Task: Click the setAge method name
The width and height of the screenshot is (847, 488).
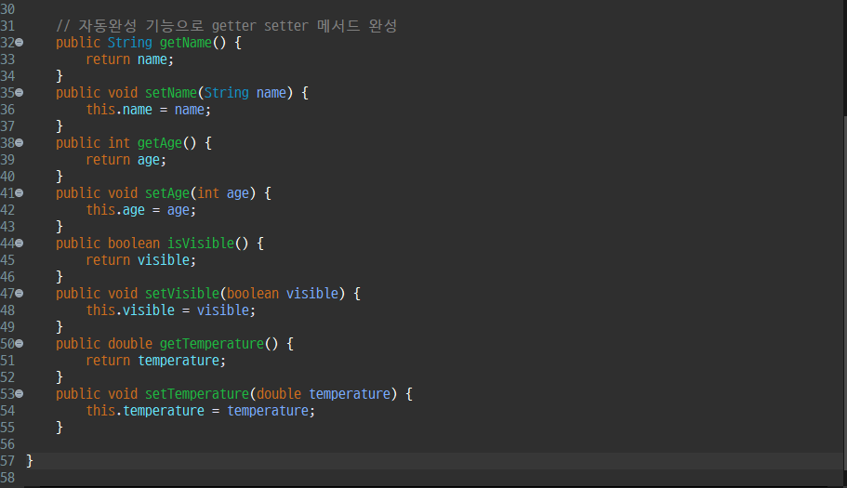Action: (x=167, y=193)
